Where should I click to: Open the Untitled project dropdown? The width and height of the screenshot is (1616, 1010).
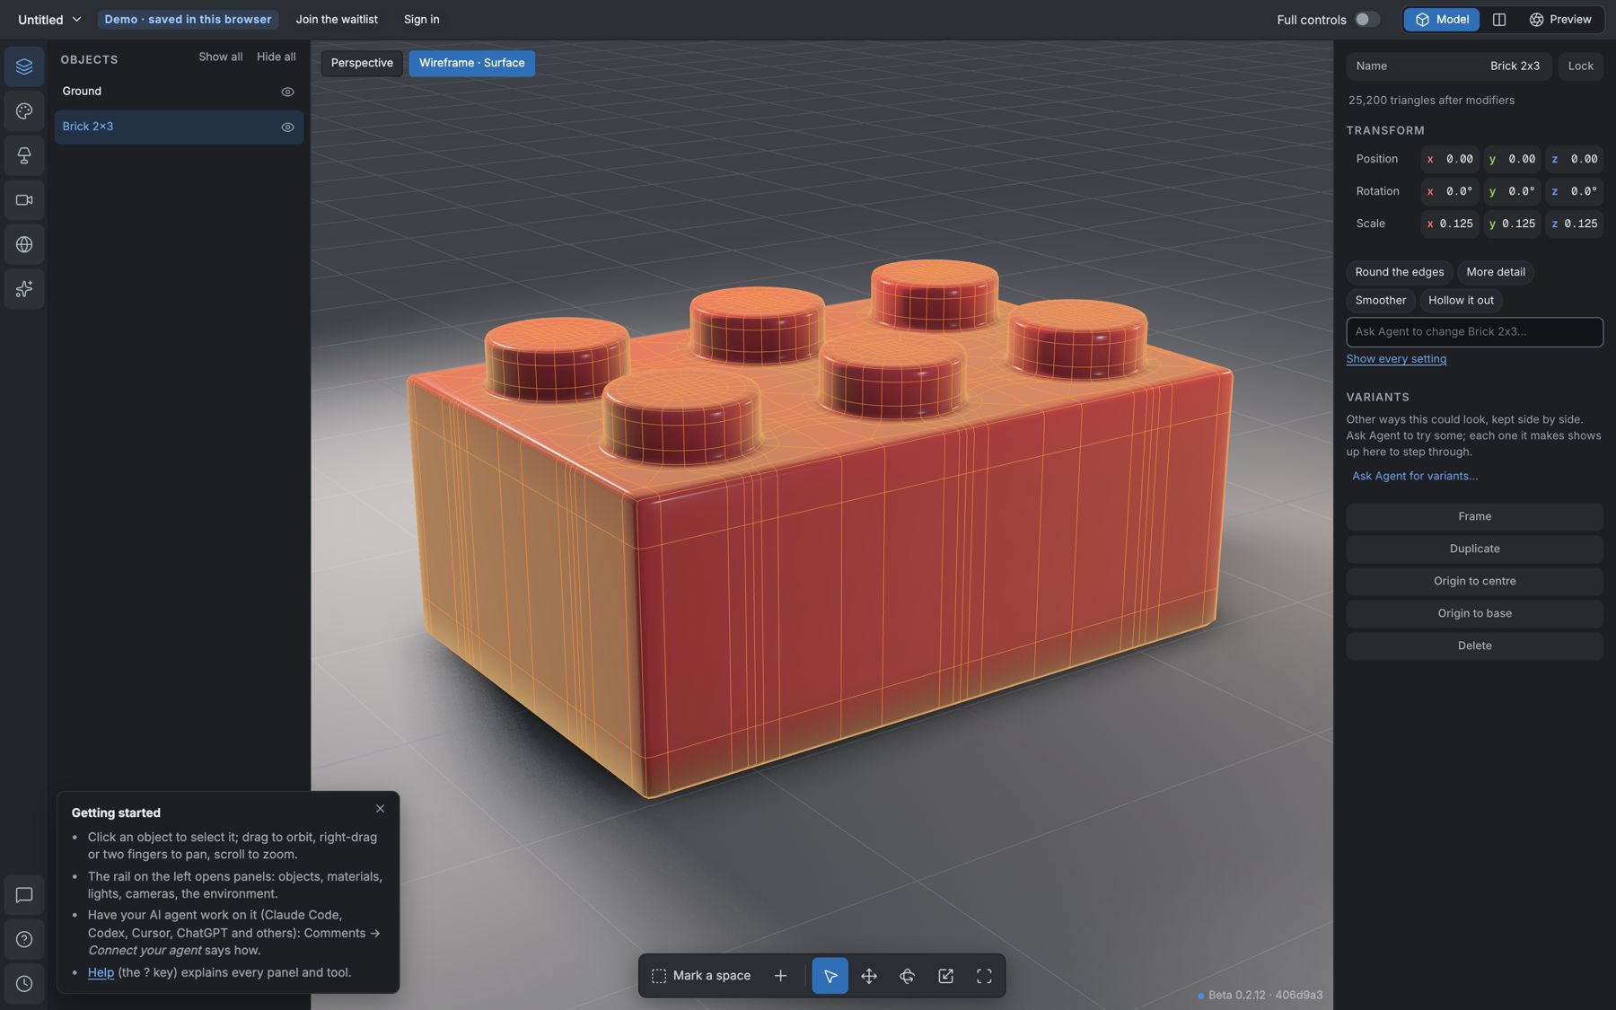click(50, 20)
